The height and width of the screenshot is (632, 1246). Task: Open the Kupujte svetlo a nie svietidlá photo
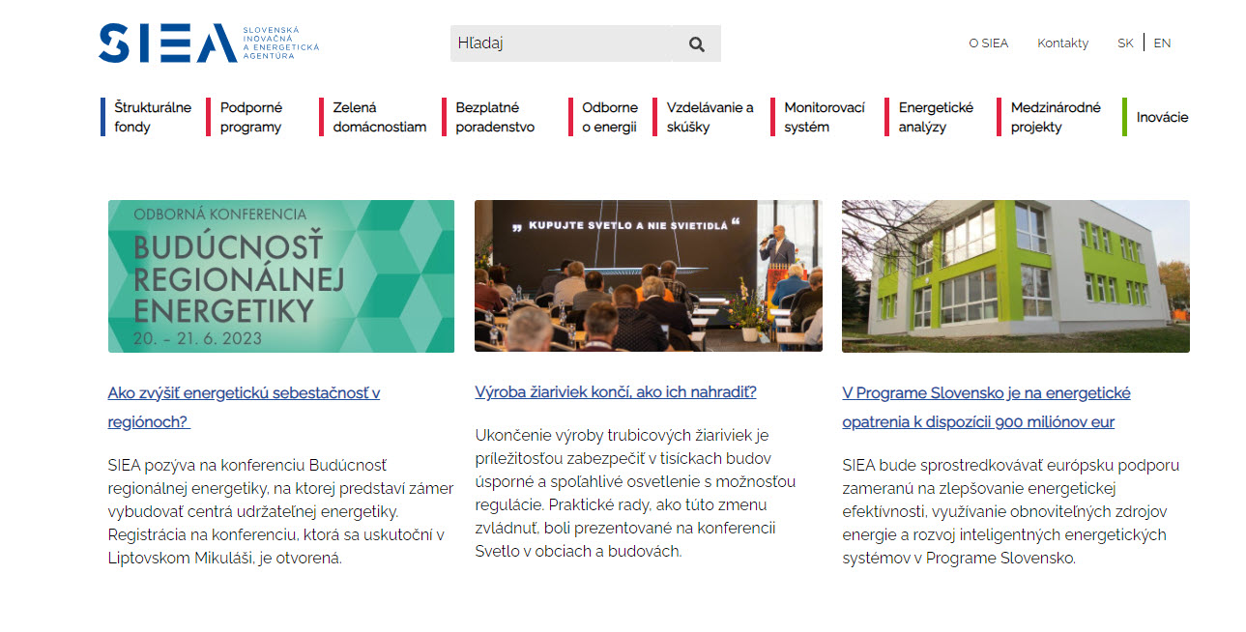[647, 275]
